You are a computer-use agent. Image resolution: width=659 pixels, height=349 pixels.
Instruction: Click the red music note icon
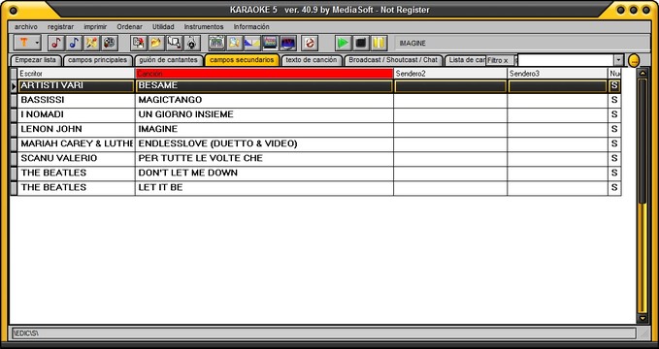point(56,43)
